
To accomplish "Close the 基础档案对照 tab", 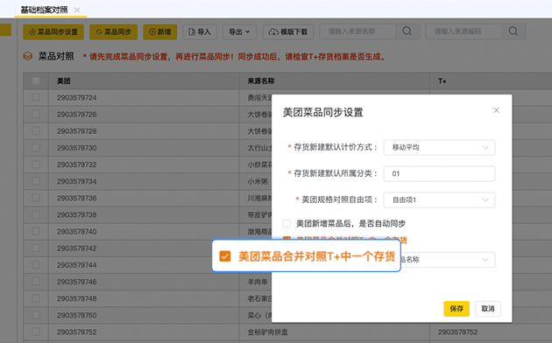I will (x=77, y=10).
